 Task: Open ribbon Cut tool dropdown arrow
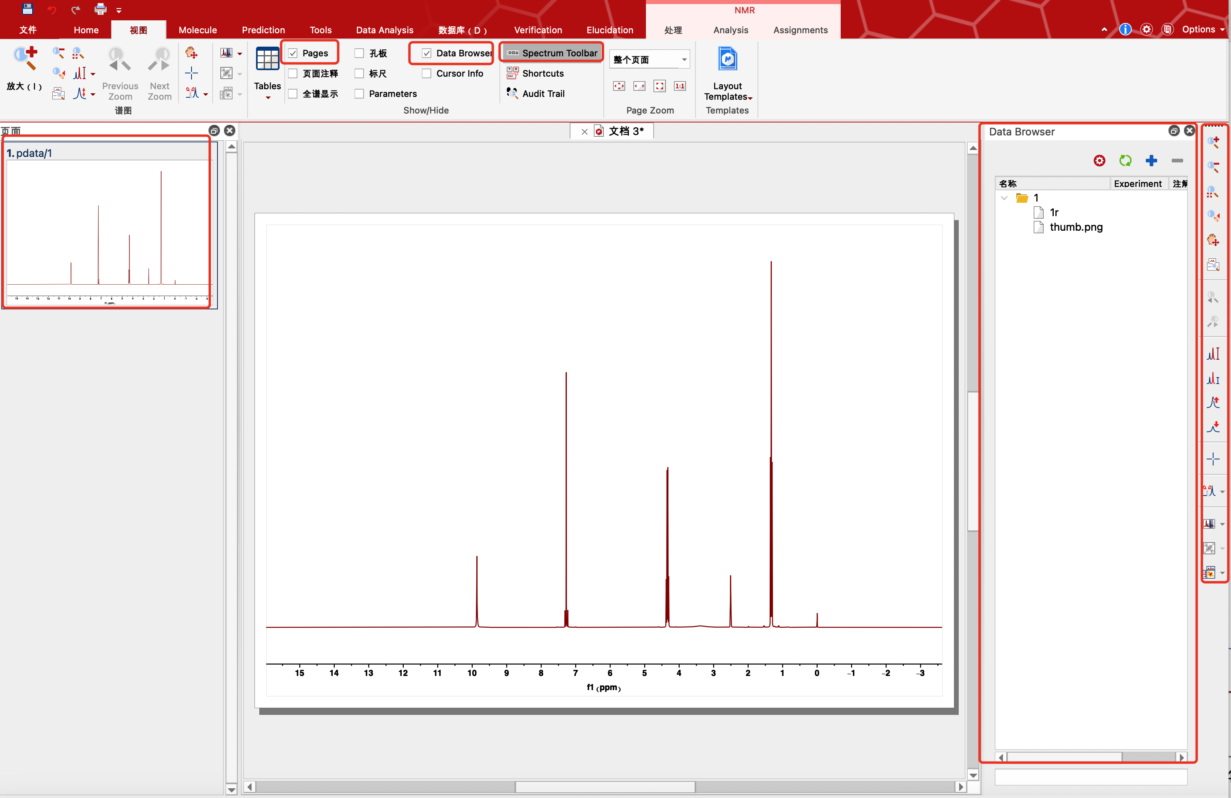tap(205, 94)
